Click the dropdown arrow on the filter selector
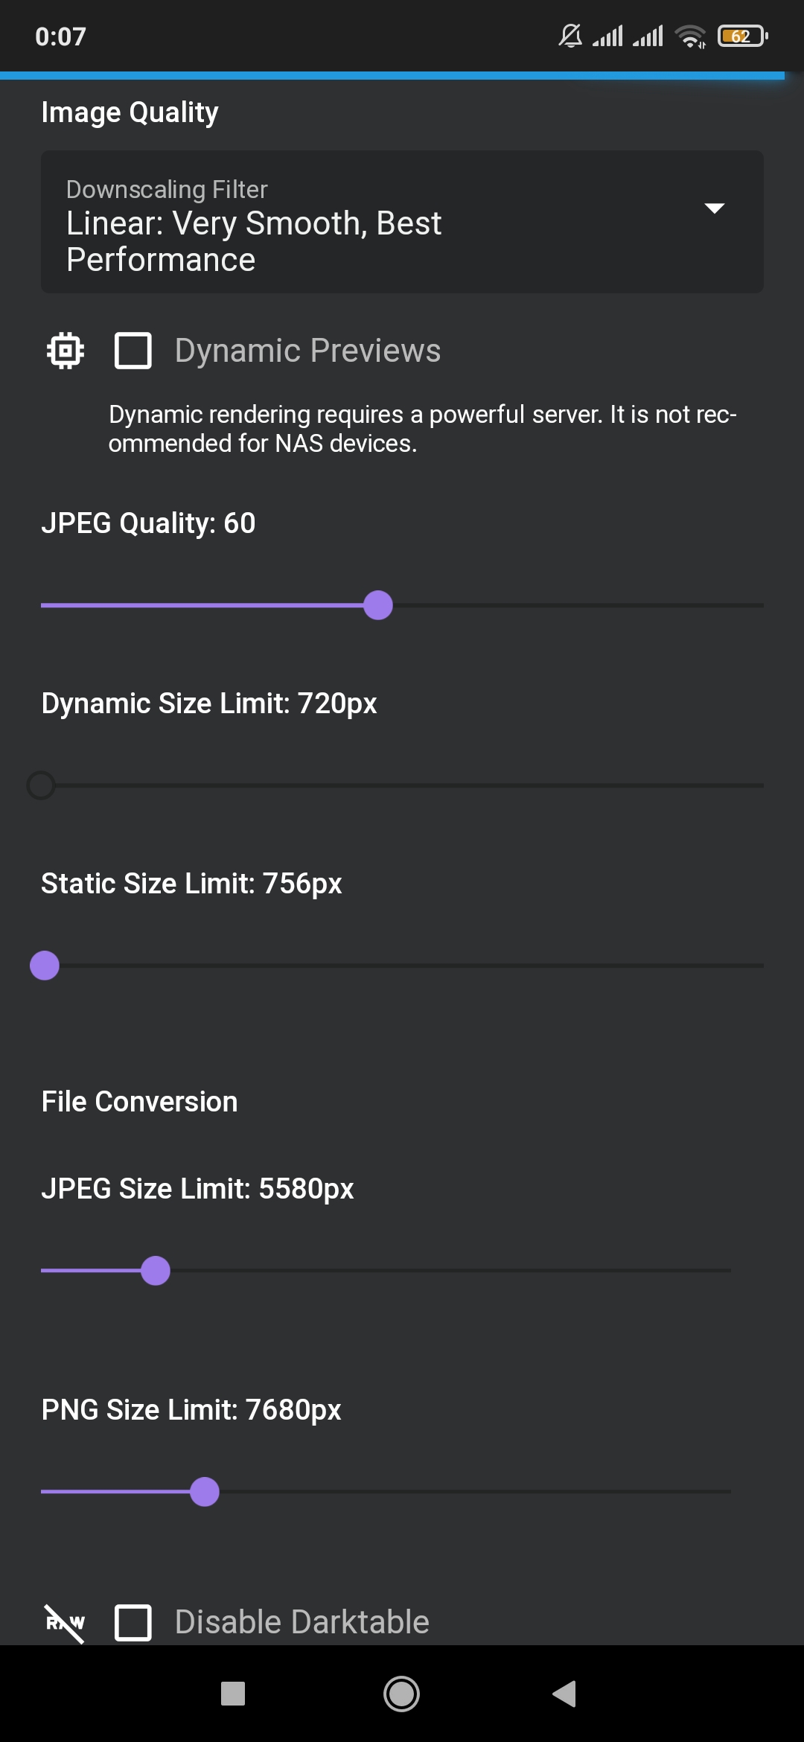The image size is (804, 1742). (x=714, y=208)
